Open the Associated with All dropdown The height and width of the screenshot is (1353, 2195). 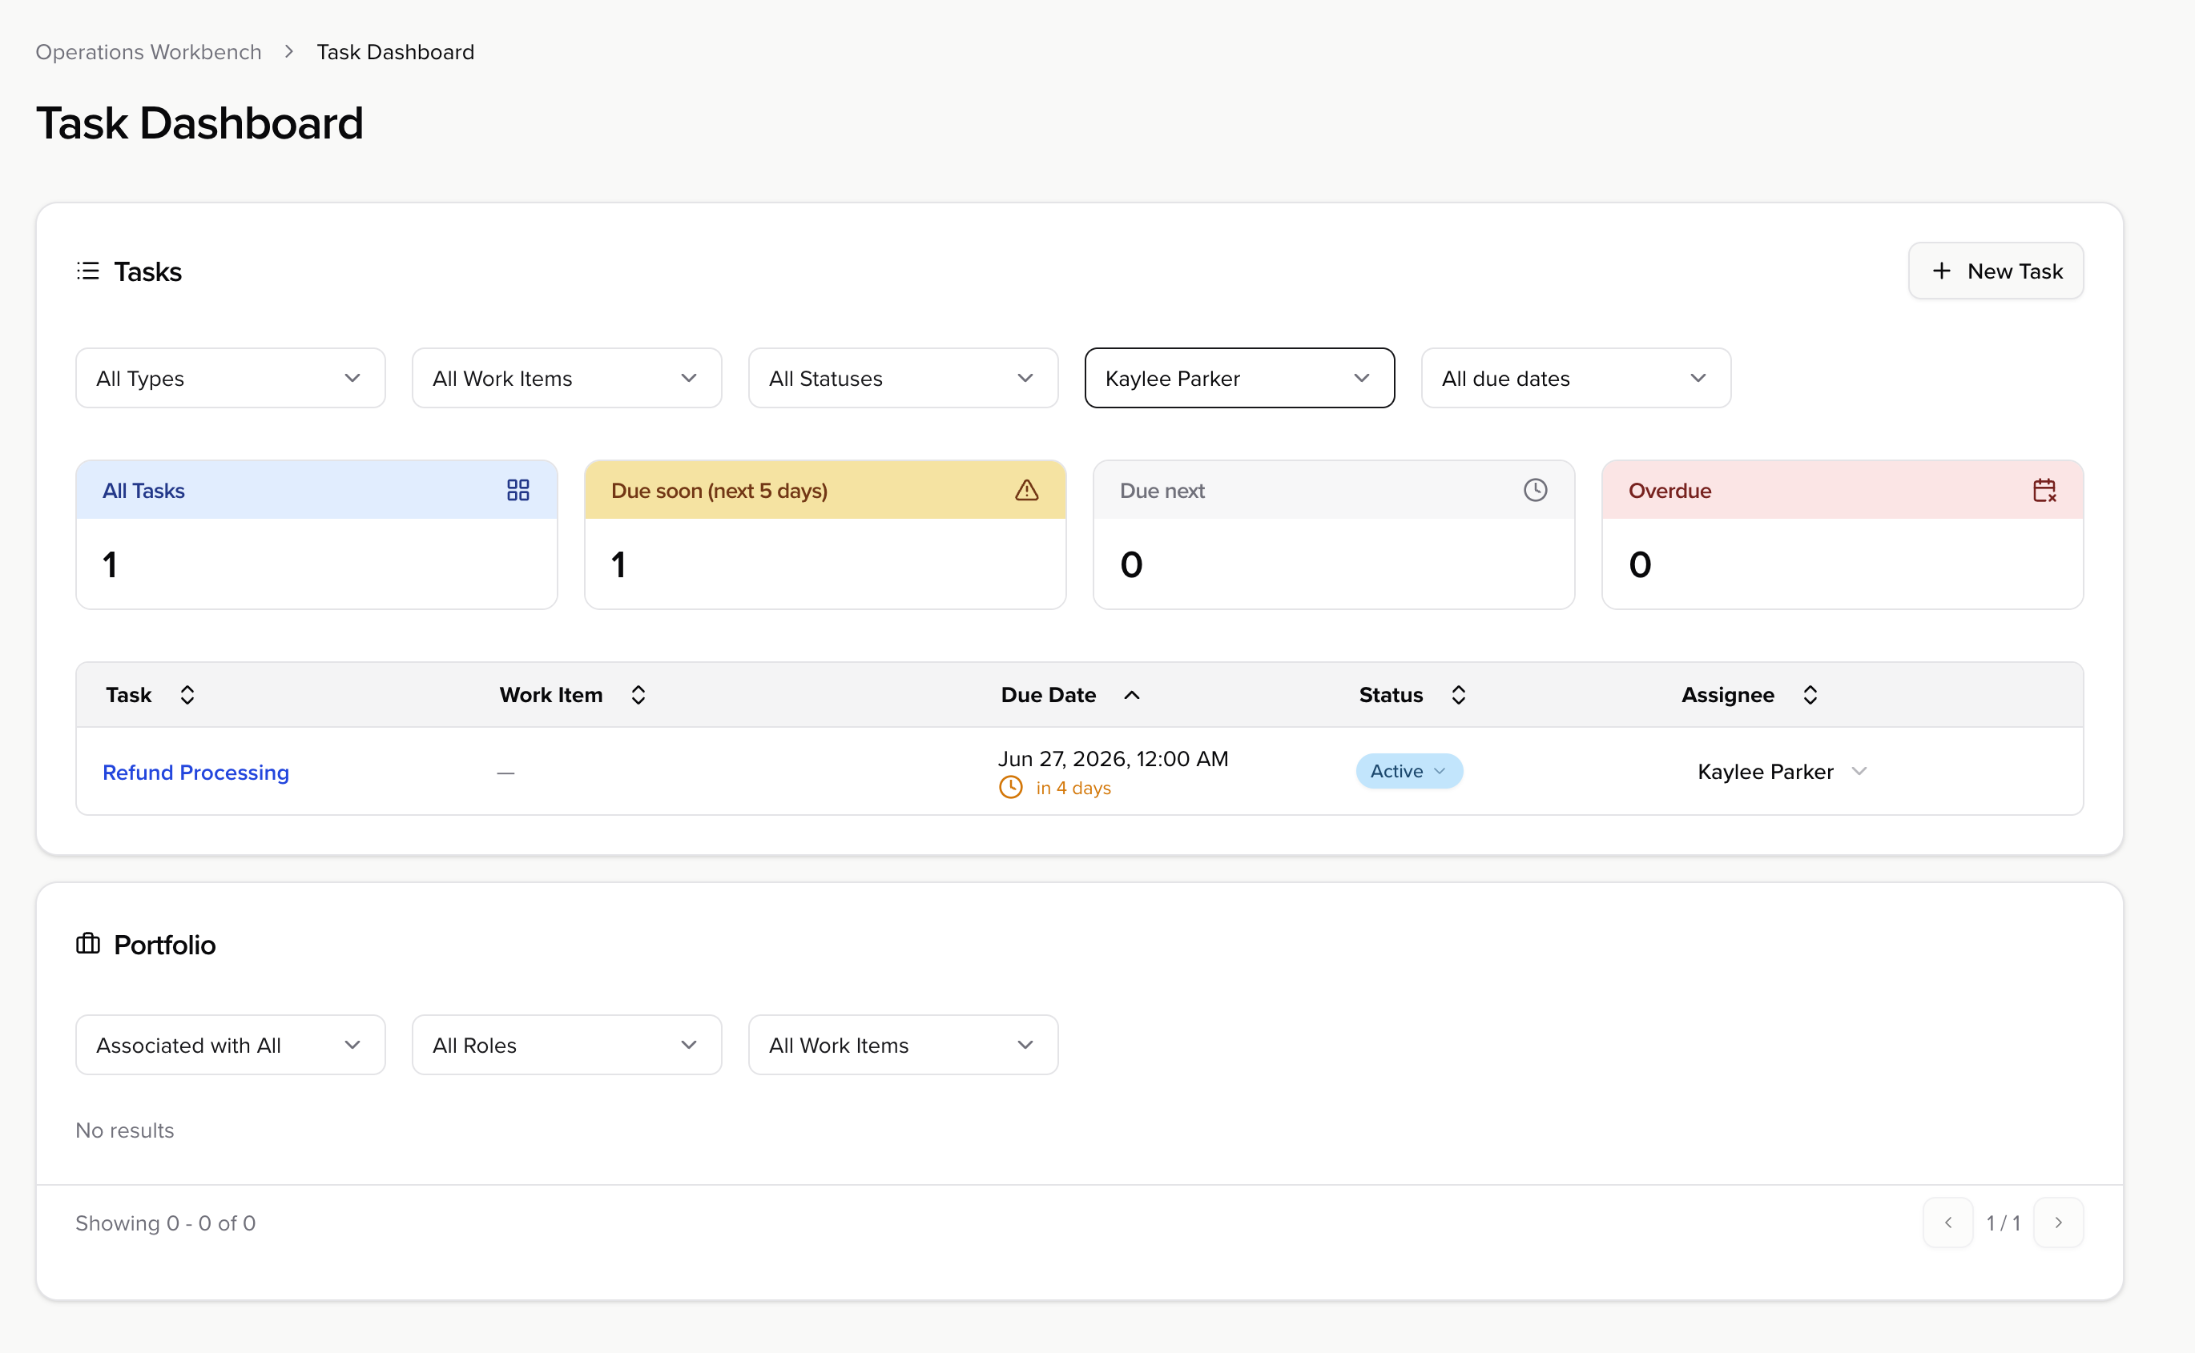click(230, 1046)
